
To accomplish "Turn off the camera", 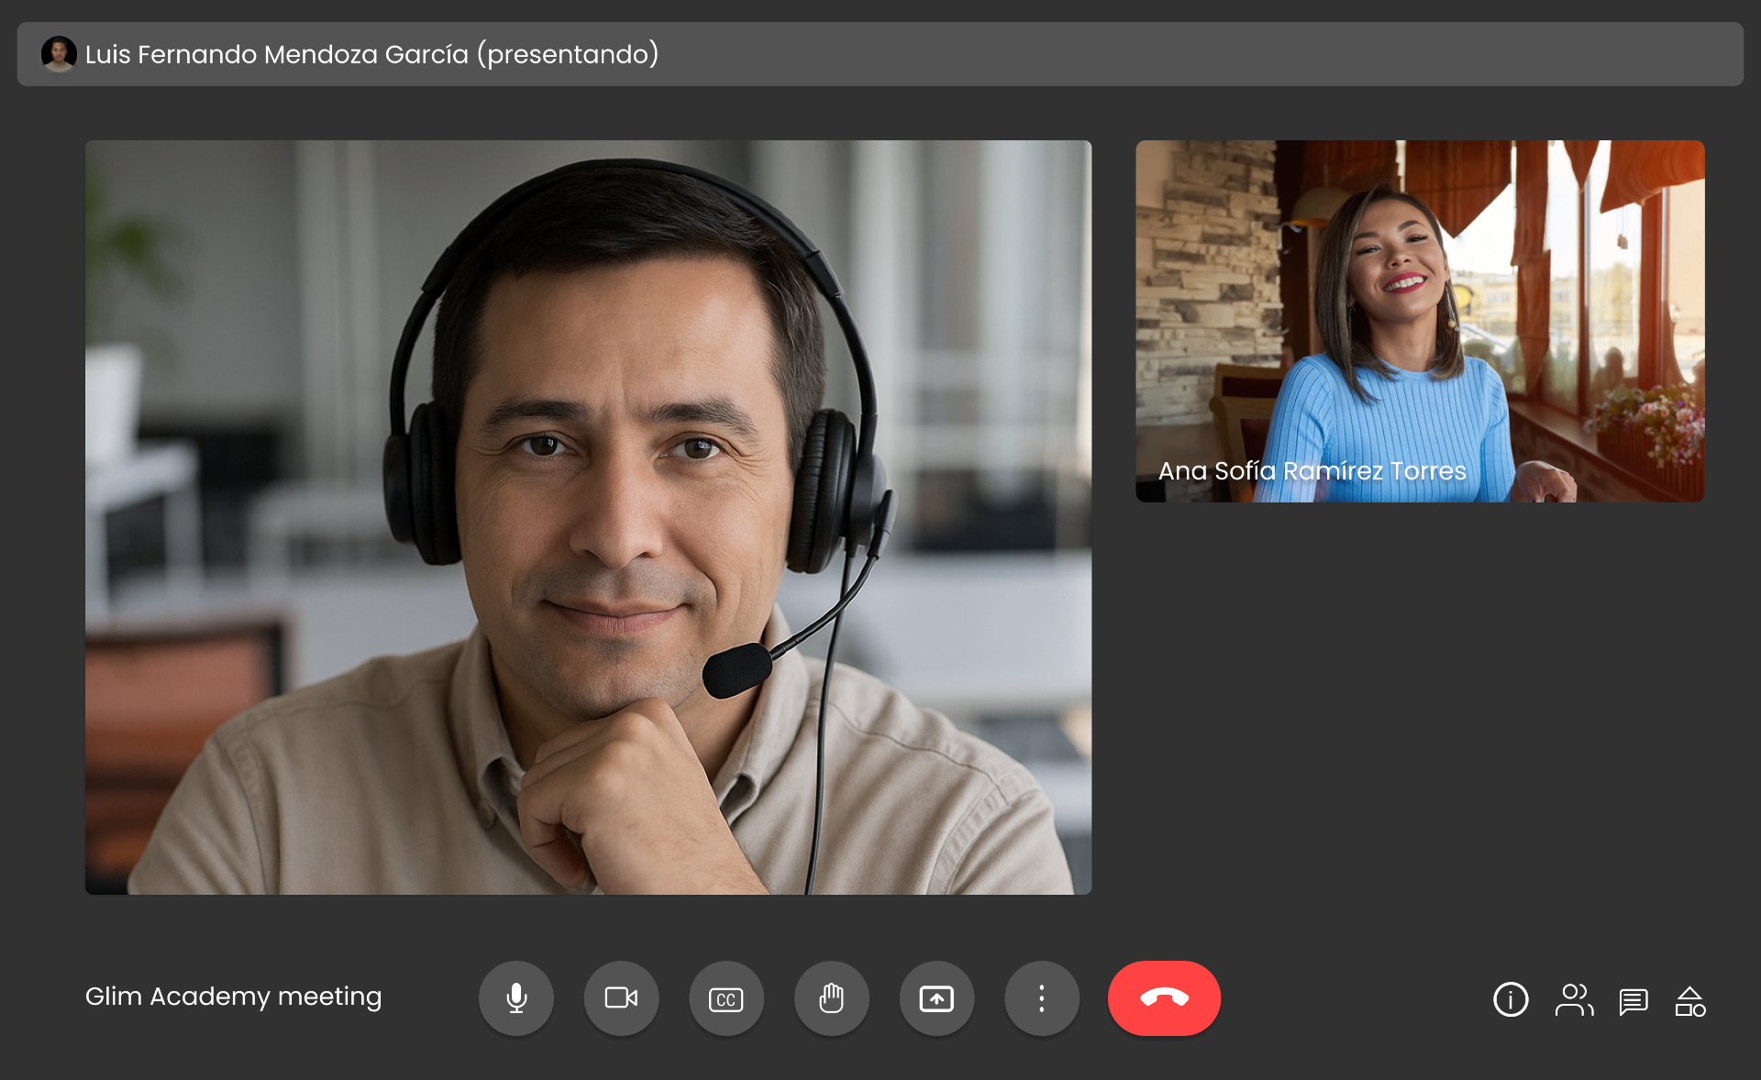I will click(621, 998).
